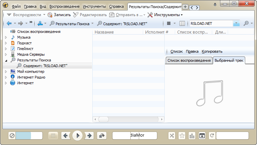Screen dimensions: 257x145
Task: Add a new tab with plus button
Action: pyautogui.click(x=185, y=7)
